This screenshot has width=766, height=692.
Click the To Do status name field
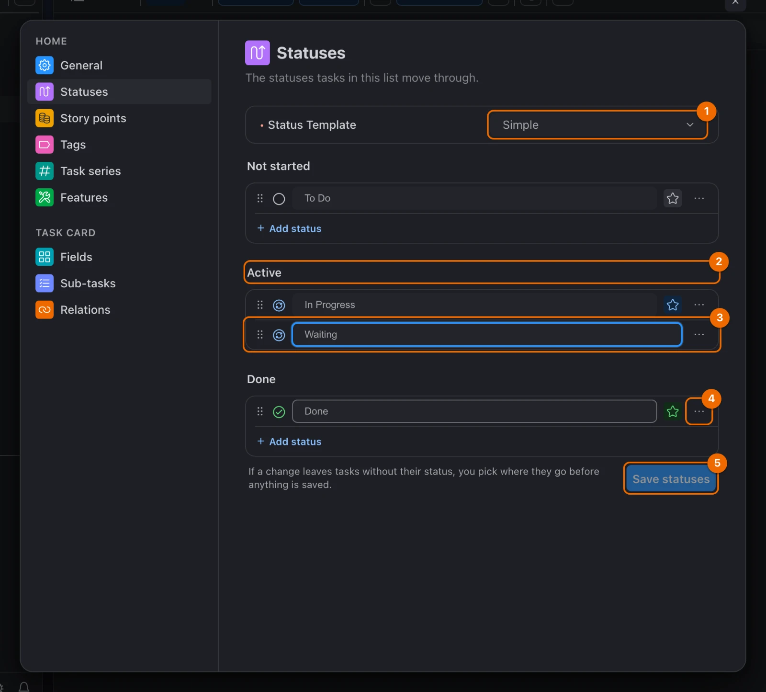coord(474,198)
